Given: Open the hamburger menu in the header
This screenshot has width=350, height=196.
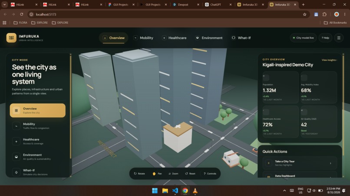Looking at the screenshot, I should 339,38.
